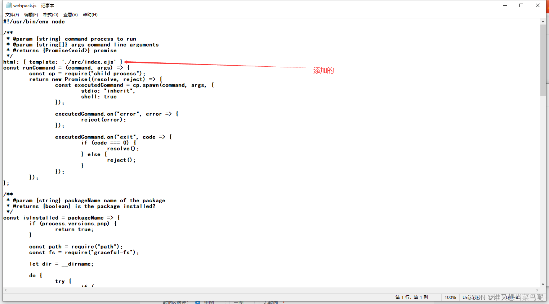Open the 文件(F) menu
This screenshot has width=549, height=304.
tap(12, 14)
